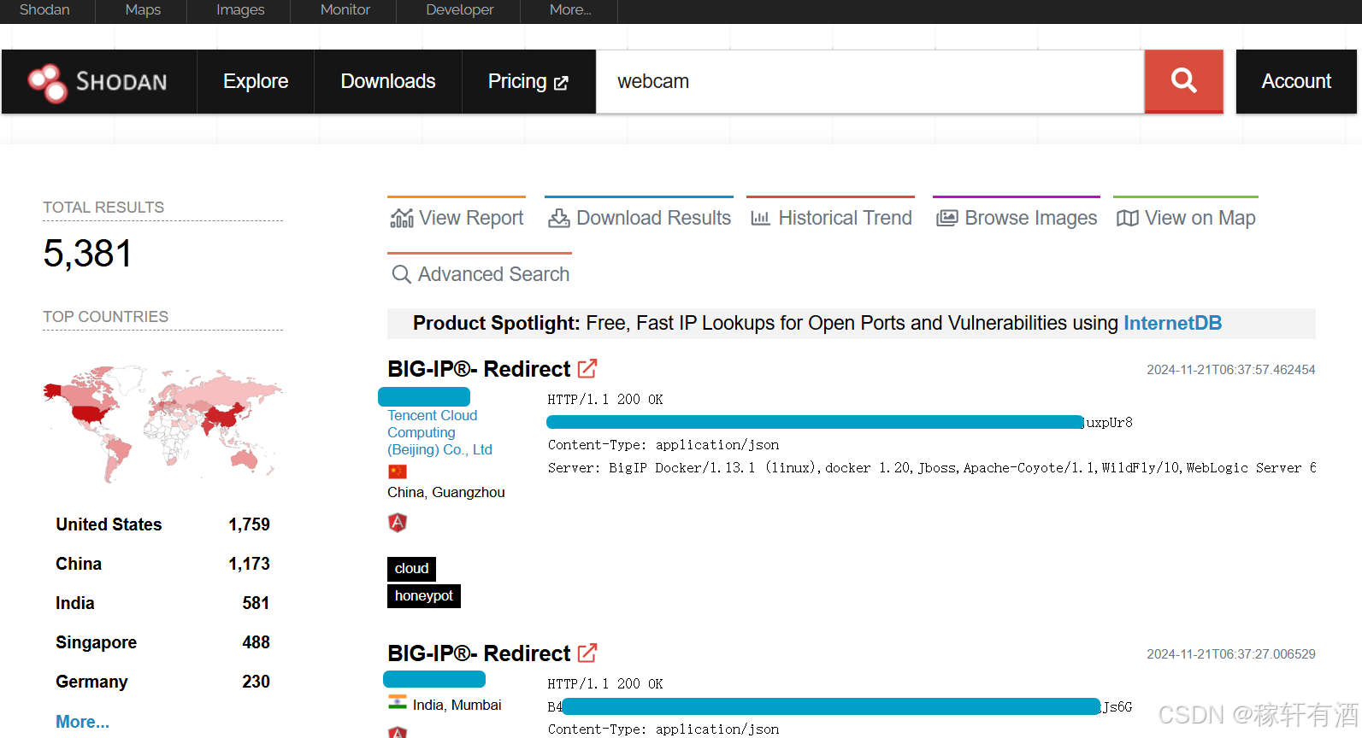The width and height of the screenshot is (1362, 738).
Task: Open the Maps top tab
Action: tap(143, 10)
